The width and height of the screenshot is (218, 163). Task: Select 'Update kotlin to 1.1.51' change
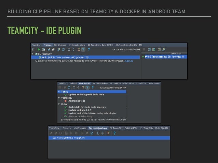coord(80,110)
